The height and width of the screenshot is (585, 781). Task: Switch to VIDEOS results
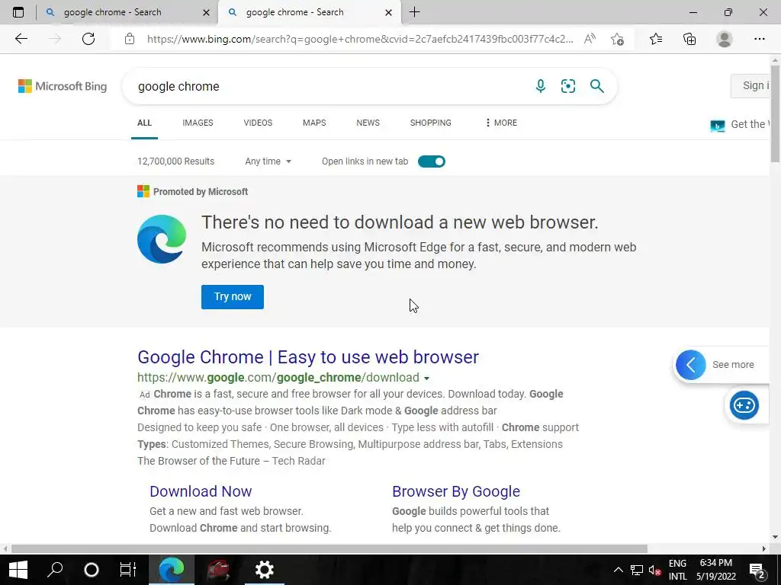[x=258, y=123]
